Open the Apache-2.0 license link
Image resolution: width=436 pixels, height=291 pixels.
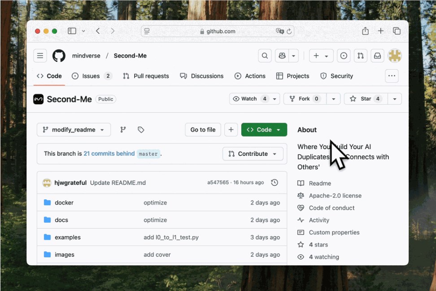330,195
